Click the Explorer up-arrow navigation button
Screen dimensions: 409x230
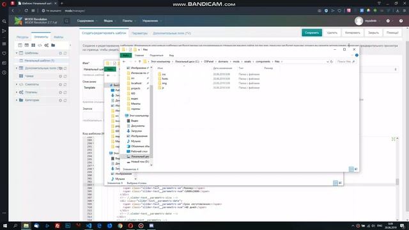pyautogui.click(x=139, y=61)
